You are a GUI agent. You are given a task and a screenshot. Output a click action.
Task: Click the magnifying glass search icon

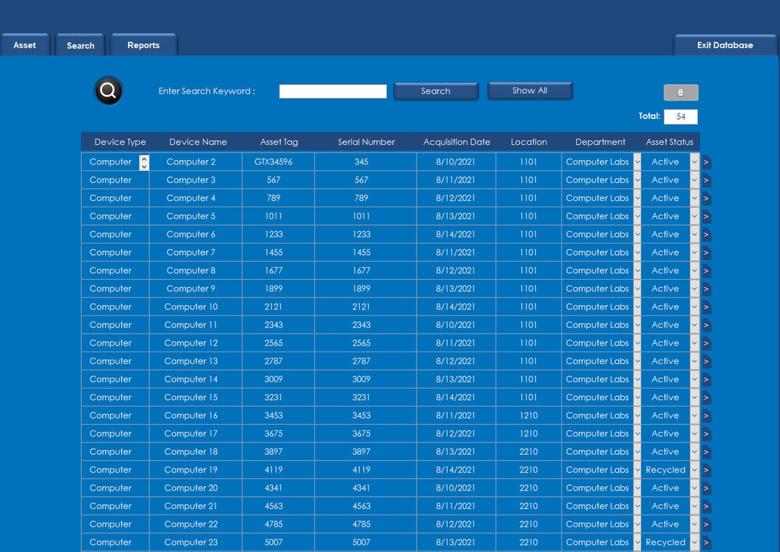108,90
